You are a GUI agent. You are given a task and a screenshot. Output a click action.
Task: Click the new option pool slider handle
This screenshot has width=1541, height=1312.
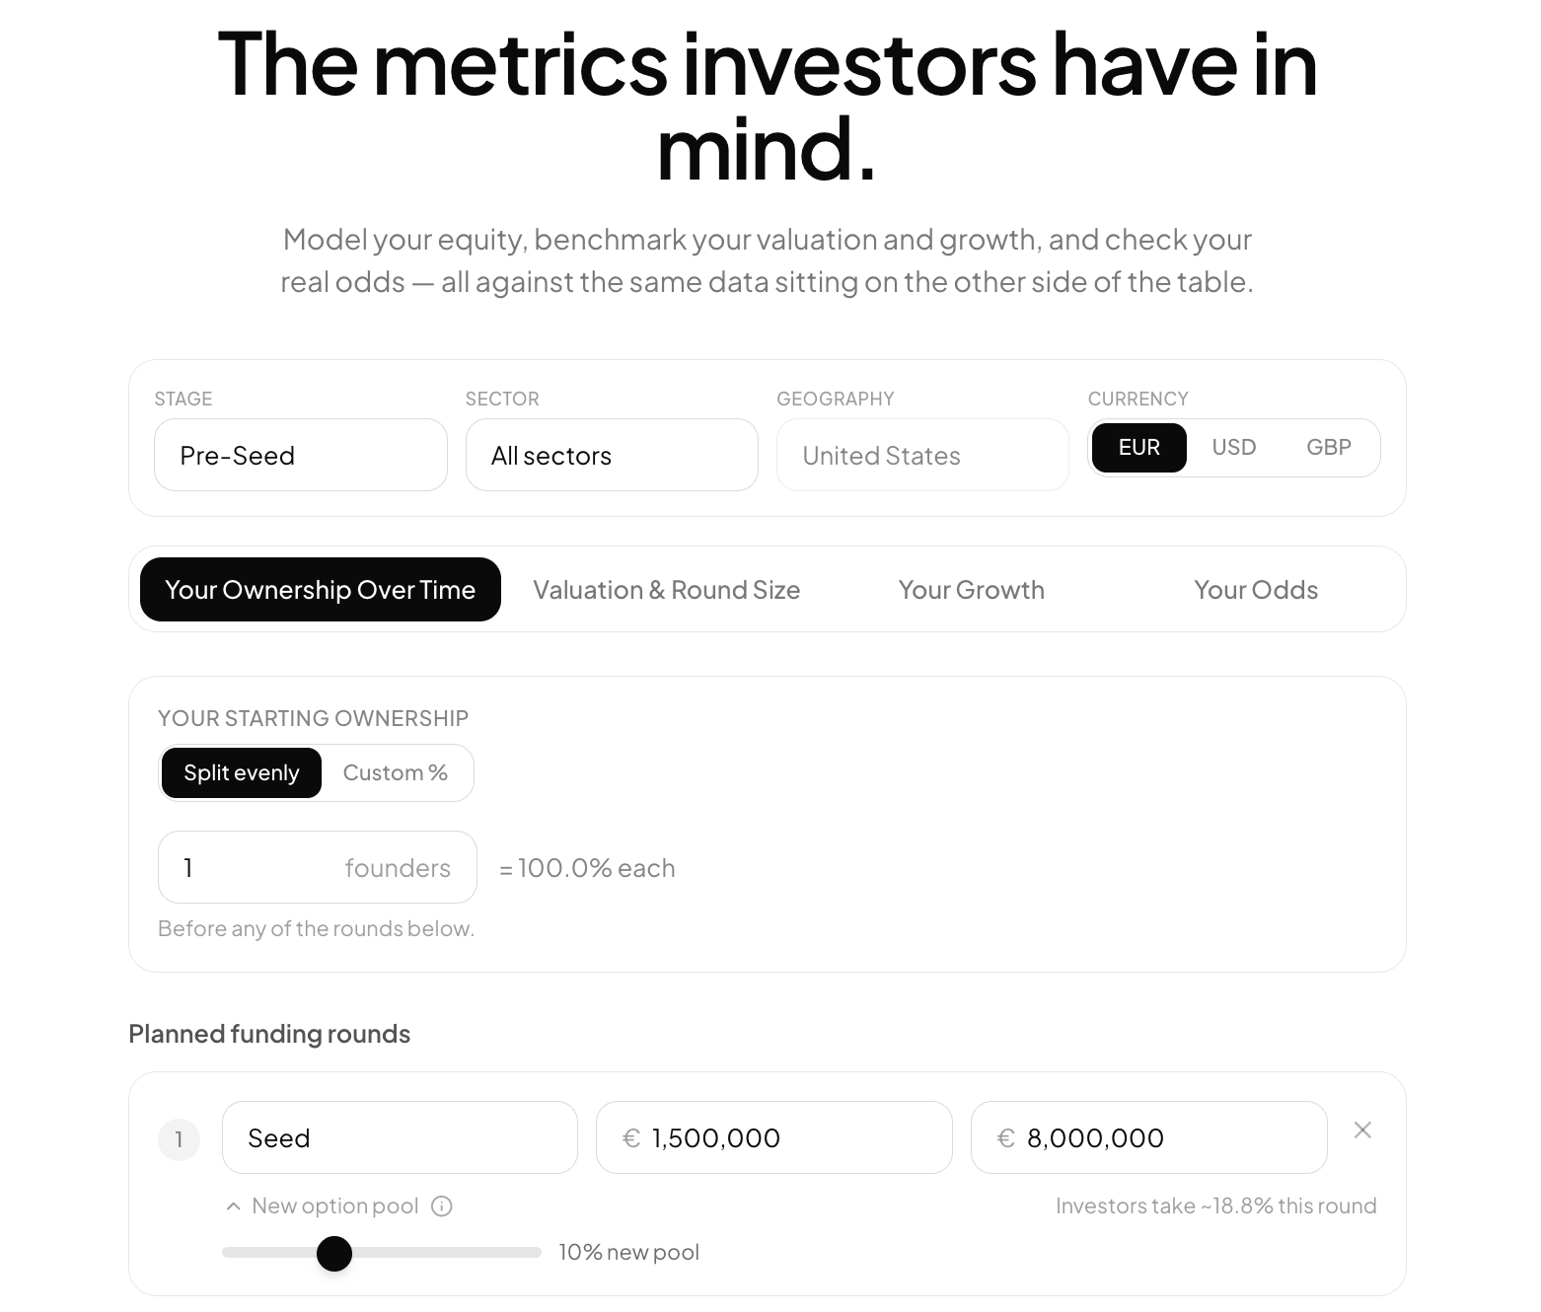(x=334, y=1254)
